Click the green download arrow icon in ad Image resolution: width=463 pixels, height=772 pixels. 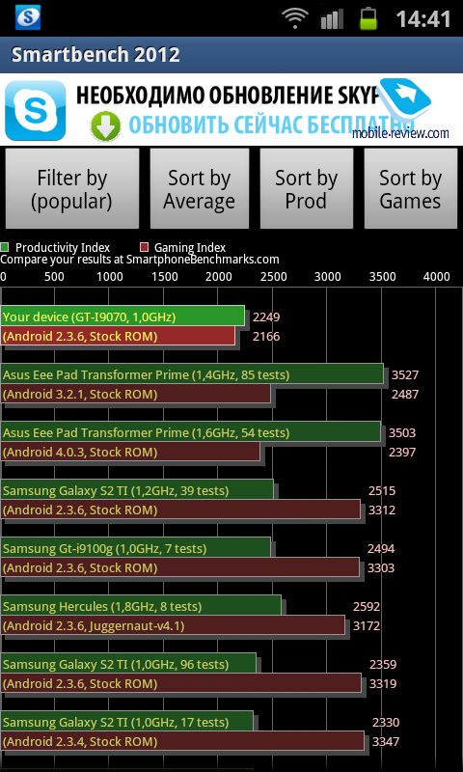105,126
